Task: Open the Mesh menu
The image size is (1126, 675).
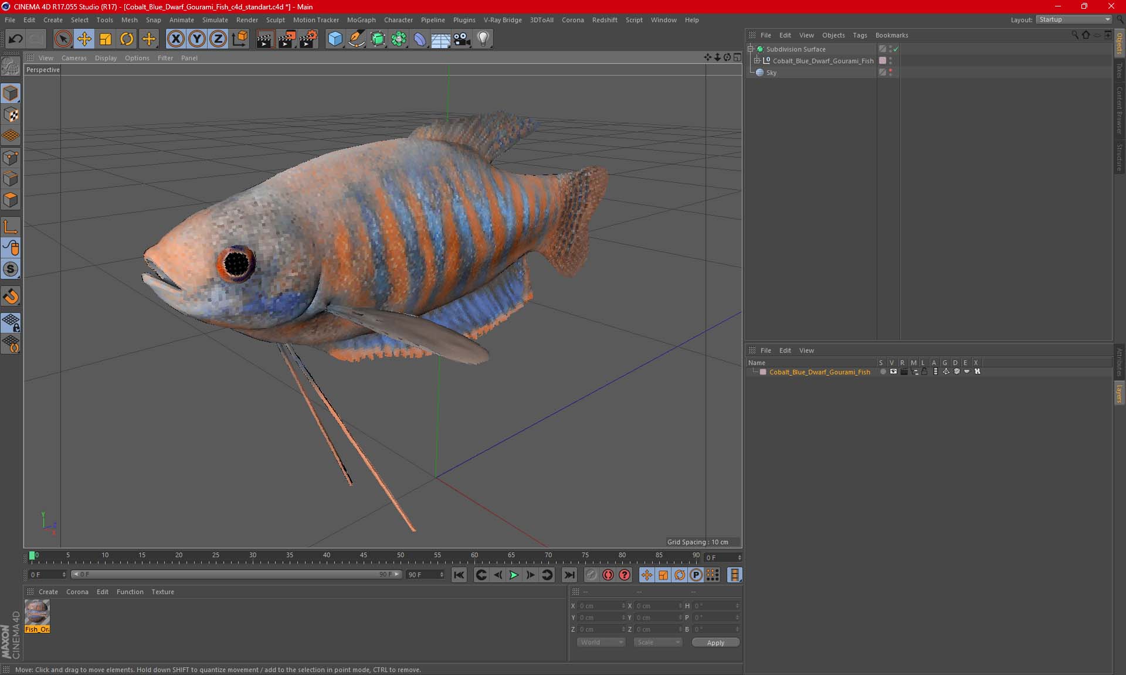Action: point(129,20)
